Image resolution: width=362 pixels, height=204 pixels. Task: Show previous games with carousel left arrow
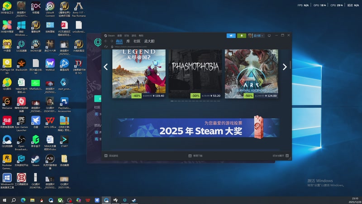pos(106,67)
